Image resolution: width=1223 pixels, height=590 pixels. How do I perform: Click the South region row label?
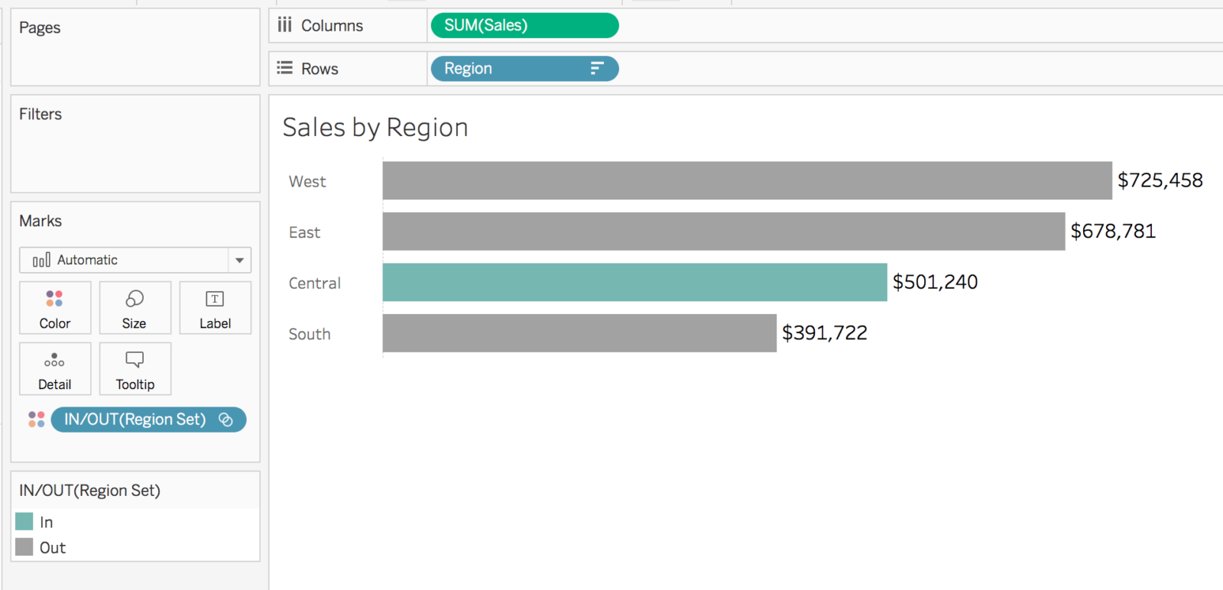pyautogui.click(x=310, y=334)
